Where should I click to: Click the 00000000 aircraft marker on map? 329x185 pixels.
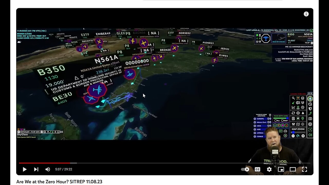130,74
